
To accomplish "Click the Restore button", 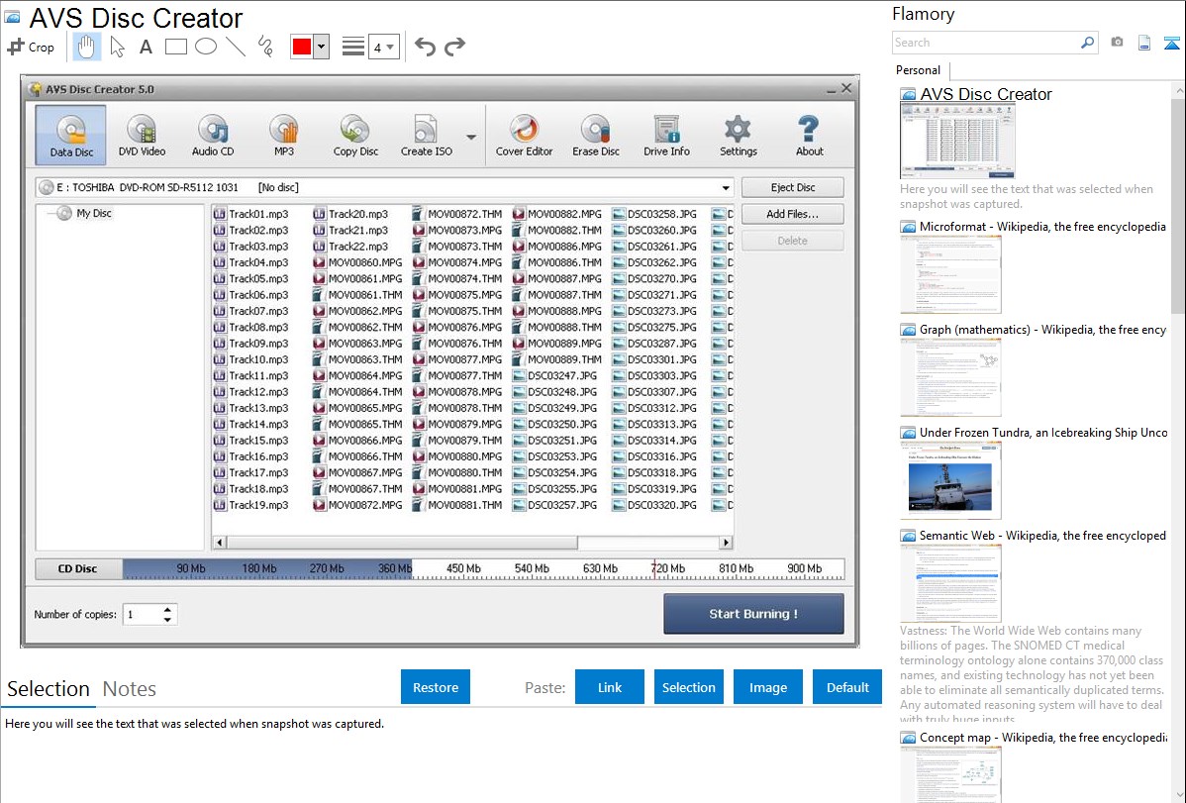I will (x=436, y=687).
